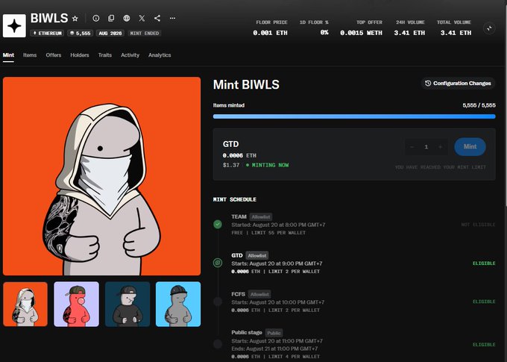Click the page vertical scrollbar
Viewport: 507px width, 362px height.
click(x=505, y=104)
